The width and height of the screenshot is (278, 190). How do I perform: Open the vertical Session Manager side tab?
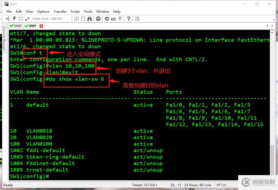click(x=4, y=38)
